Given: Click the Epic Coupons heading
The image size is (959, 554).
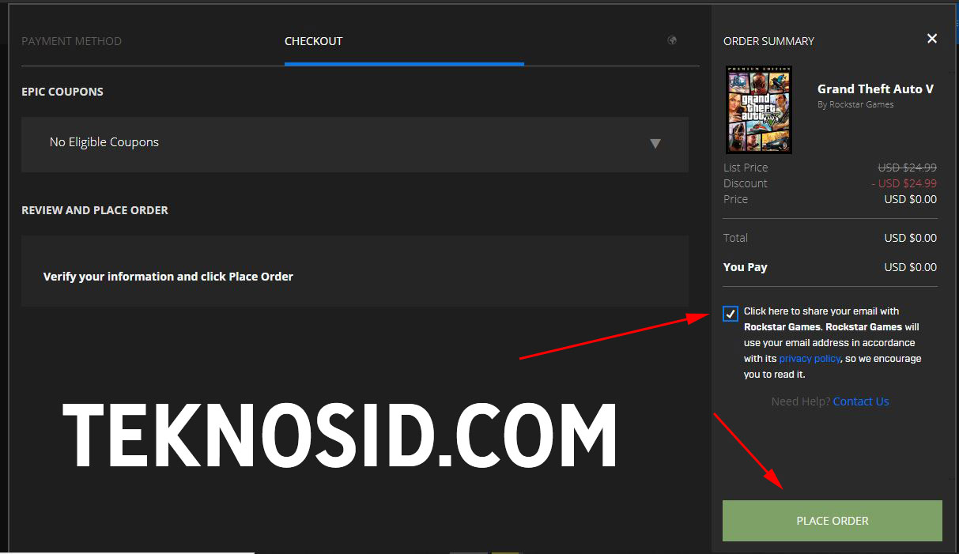Looking at the screenshot, I should [x=62, y=92].
